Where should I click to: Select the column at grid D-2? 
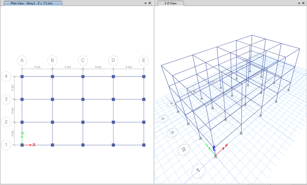tap(113, 122)
